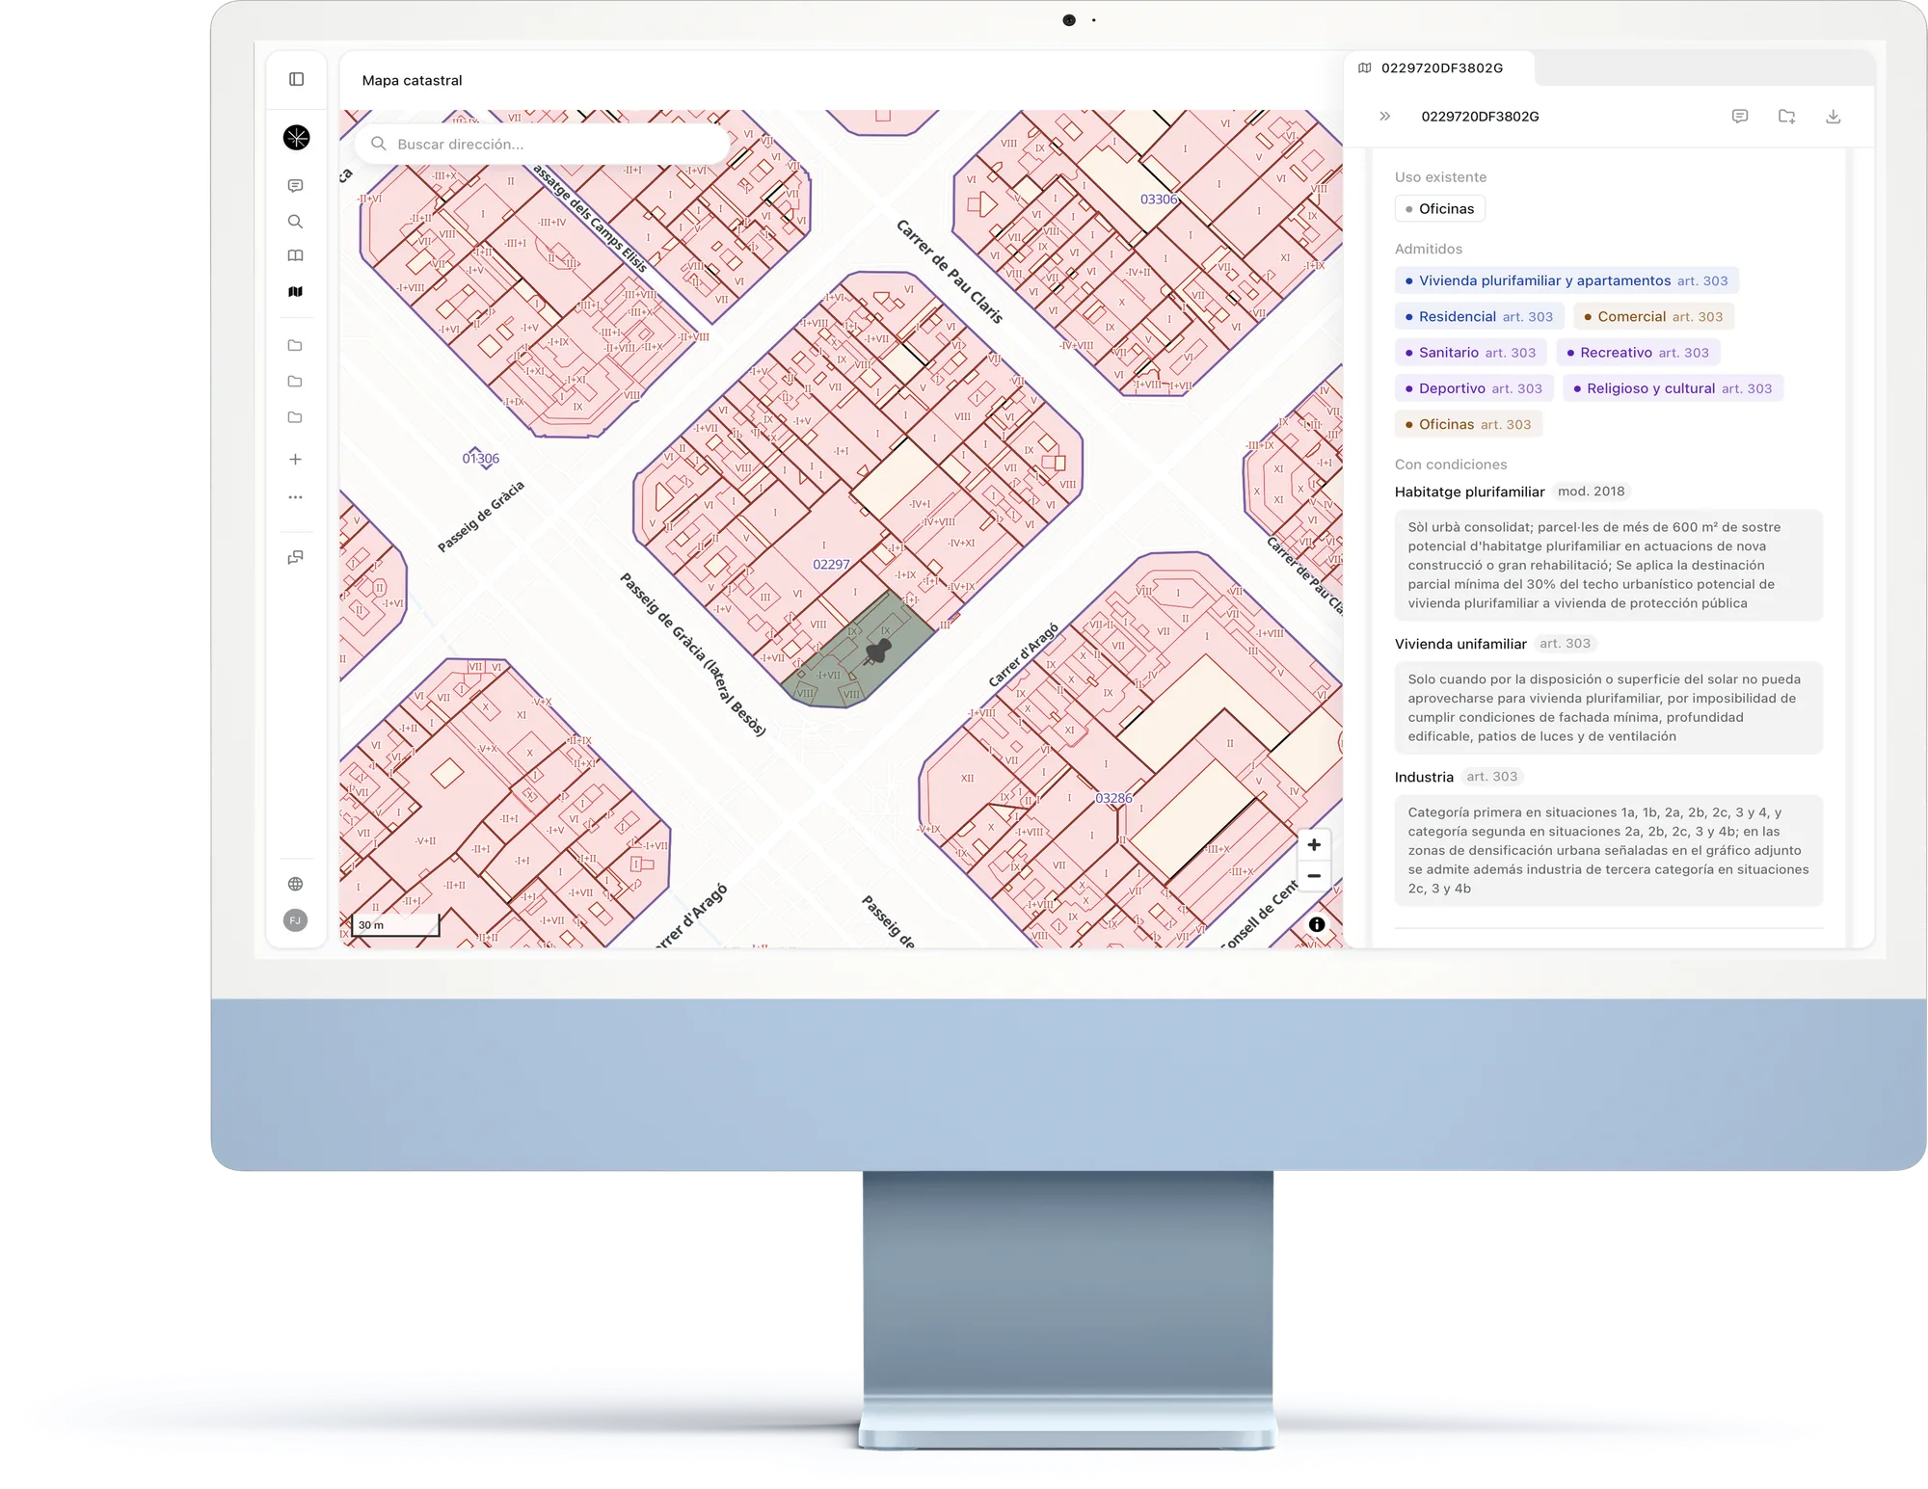Click block label 02297 on map
The height and width of the screenshot is (1489, 1928).
(831, 565)
